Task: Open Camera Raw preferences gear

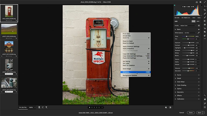Action: tap(200, 2)
